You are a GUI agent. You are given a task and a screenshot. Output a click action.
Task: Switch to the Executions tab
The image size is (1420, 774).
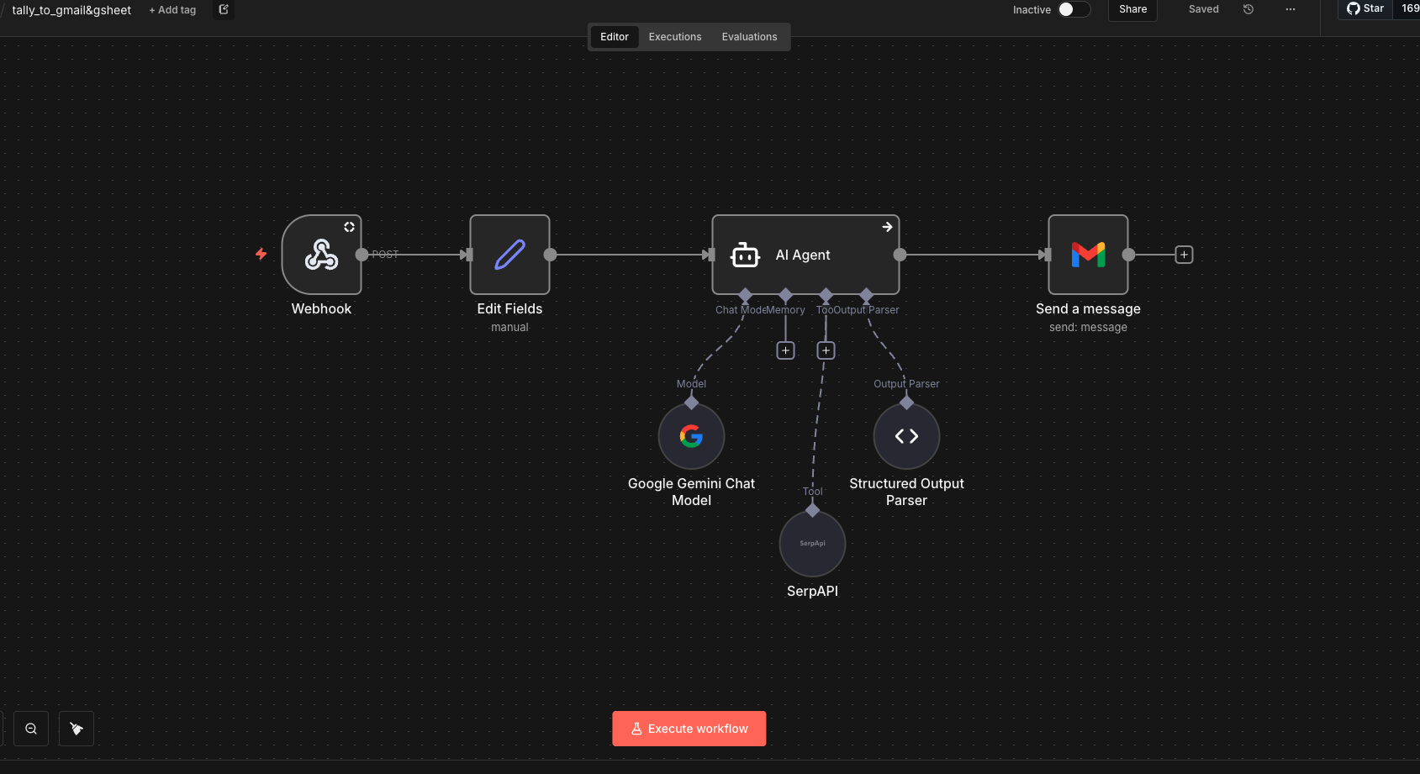(x=674, y=36)
